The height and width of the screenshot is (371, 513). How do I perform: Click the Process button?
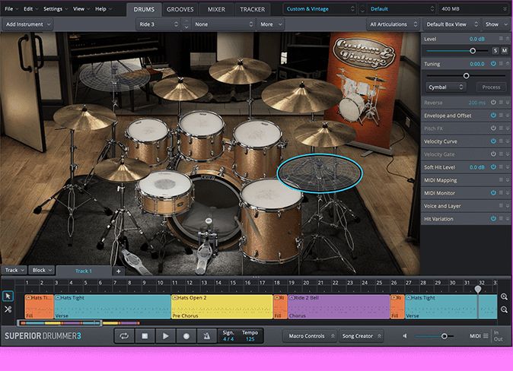tap(491, 87)
